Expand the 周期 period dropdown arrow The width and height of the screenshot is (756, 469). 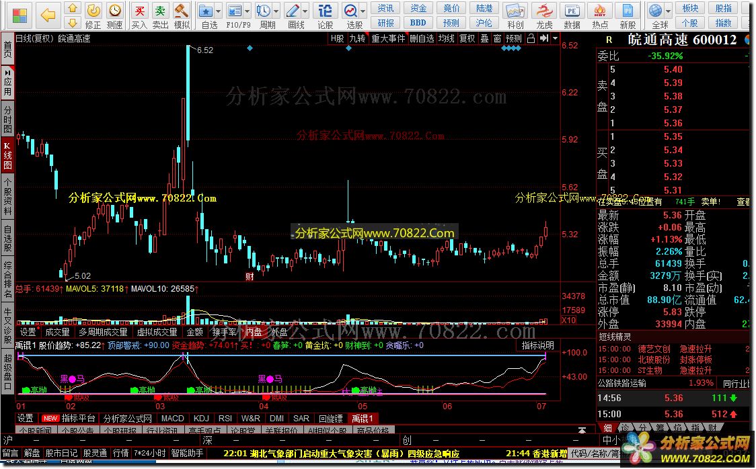[276, 11]
